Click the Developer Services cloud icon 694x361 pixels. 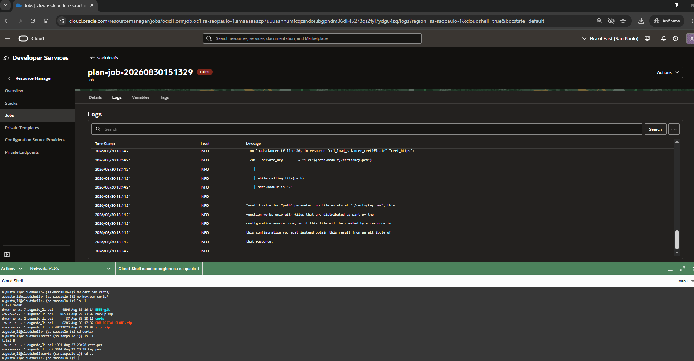coord(7,58)
